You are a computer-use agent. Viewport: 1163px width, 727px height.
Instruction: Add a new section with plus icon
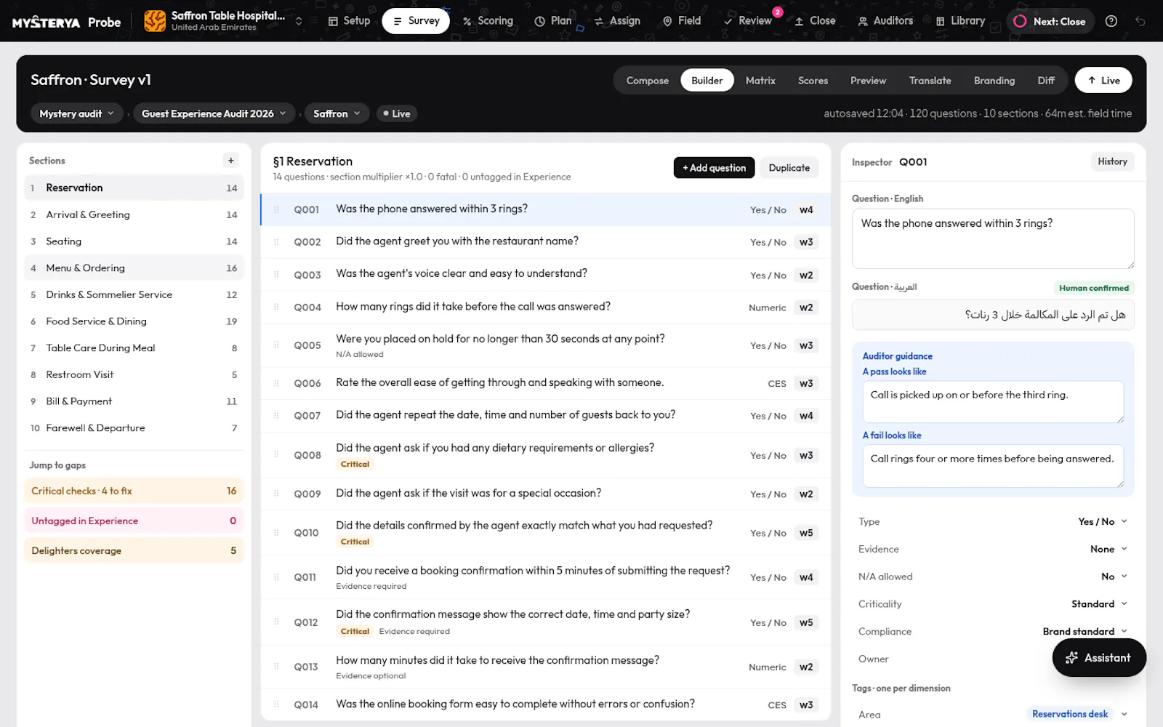coord(231,161)
